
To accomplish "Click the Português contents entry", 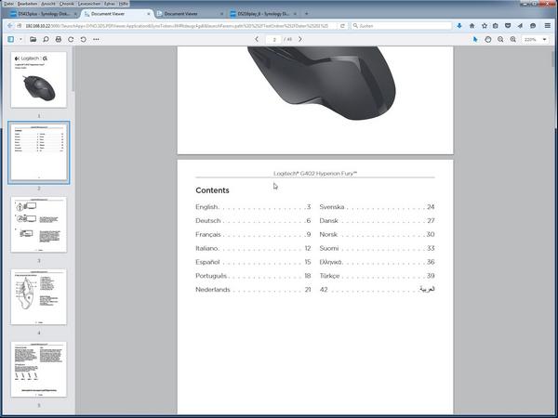I will click(253, 276).
